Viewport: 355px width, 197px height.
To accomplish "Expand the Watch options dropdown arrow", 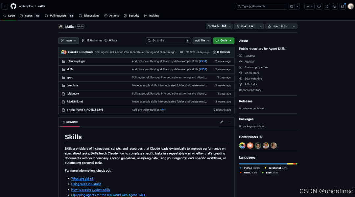I will coord(230,27).
